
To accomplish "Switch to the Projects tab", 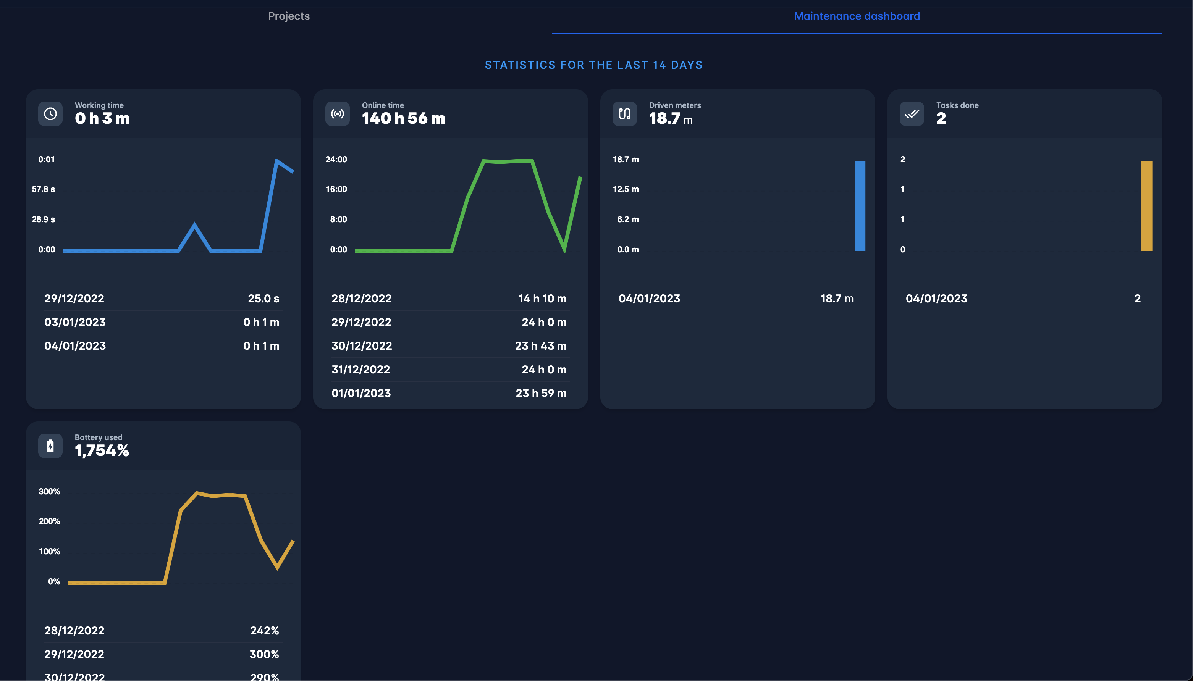I will coord(289,16).
